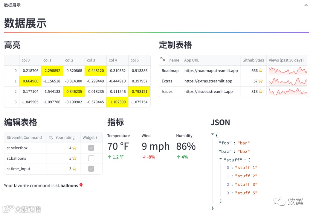Screen dimensions: 313x215
Task: Select highlighted cell 0.664960
Action: 30,81
